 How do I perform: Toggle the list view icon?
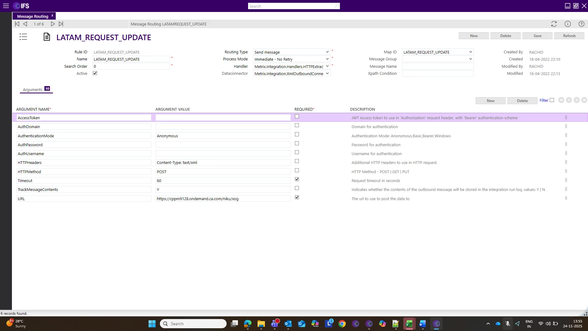click(x=23, y=37)
